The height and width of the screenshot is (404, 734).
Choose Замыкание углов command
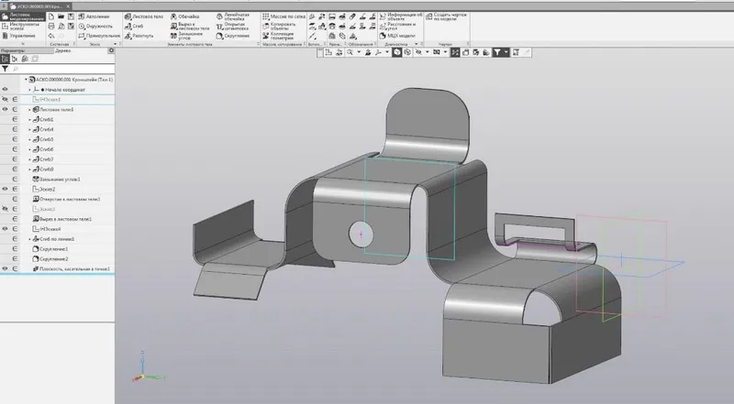[187, 36]
